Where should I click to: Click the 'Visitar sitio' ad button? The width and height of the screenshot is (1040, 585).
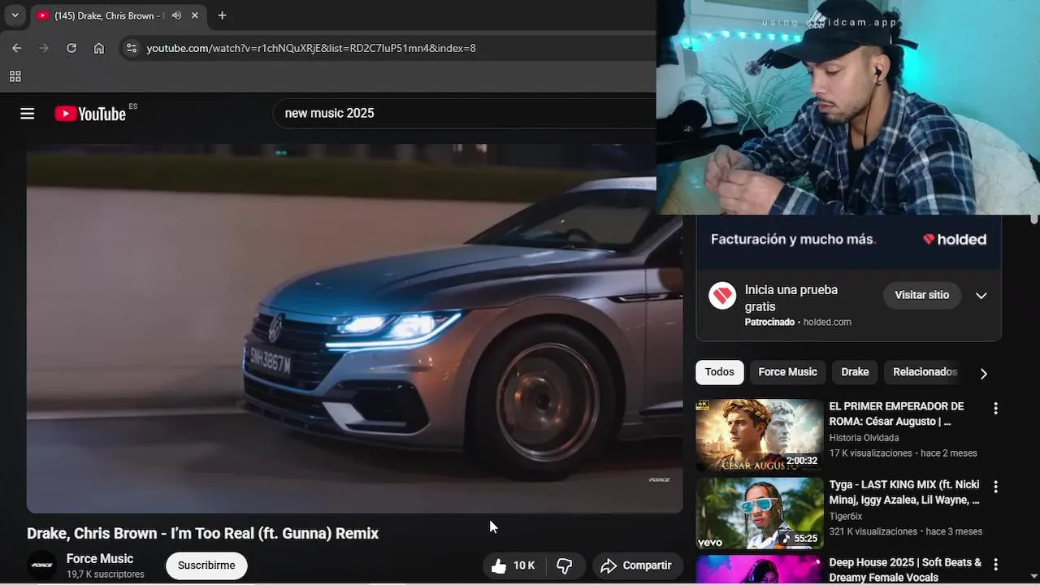(921, 295)
